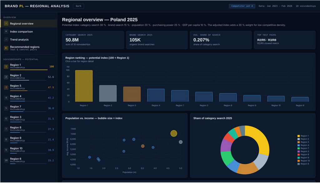The image size is (320, 183).
Task: Click the red Region 8 legend entry
Action: [303, 155]
